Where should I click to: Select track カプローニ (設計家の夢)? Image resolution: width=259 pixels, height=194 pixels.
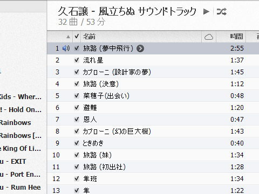tap(117, 72)
